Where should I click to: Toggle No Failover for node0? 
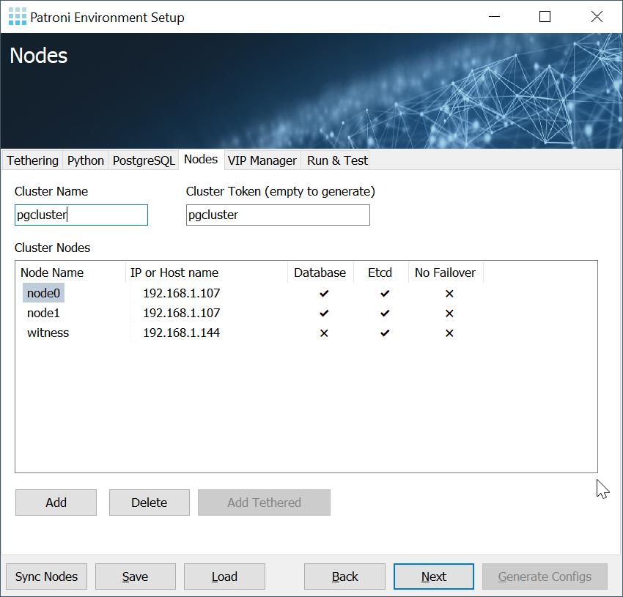pyautogui.click(x=449, y=293)
